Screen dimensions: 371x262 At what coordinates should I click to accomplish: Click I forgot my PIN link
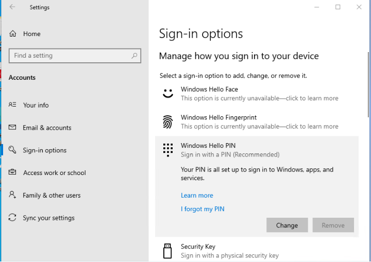[x=203, y=209]
